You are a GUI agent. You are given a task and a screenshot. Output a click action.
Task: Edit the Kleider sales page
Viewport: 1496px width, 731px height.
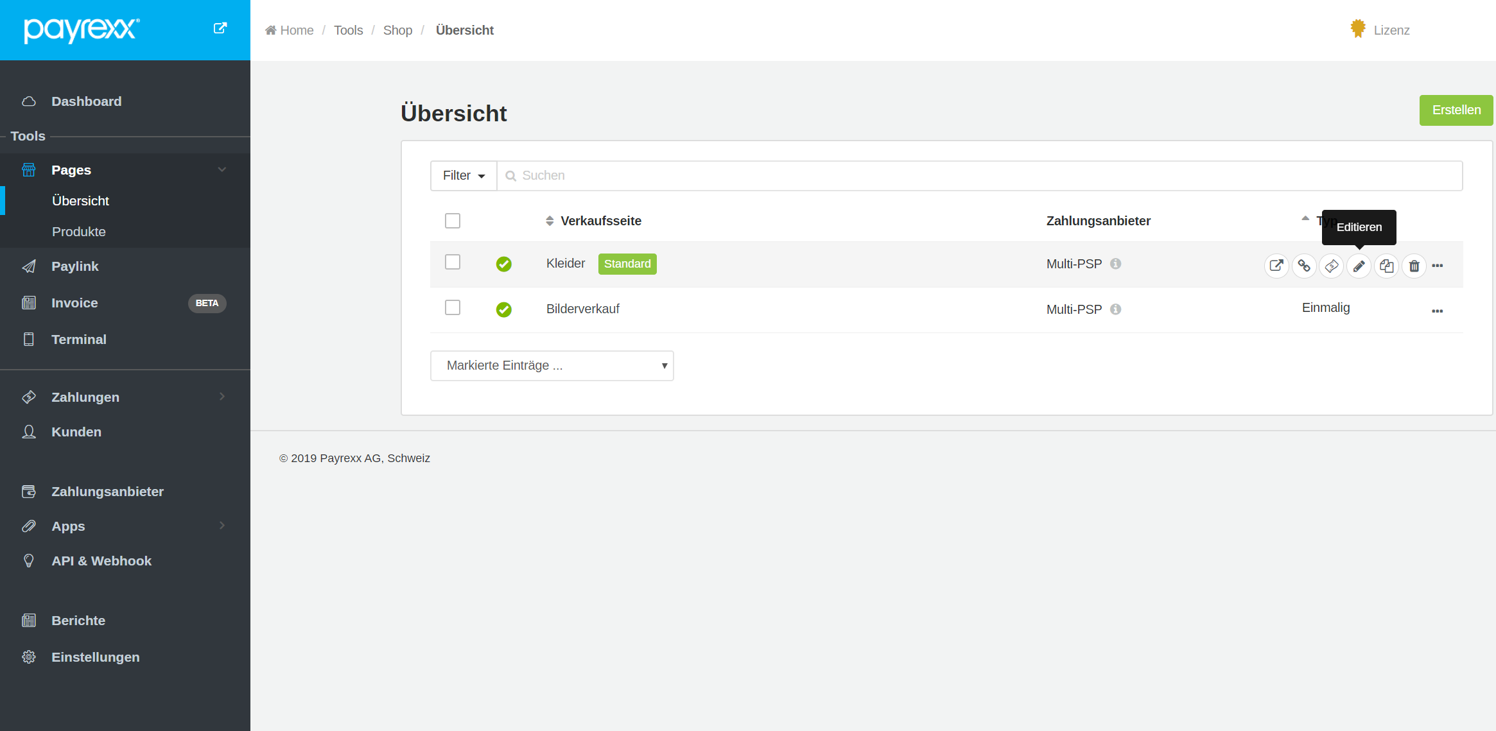pos(1359,265)
